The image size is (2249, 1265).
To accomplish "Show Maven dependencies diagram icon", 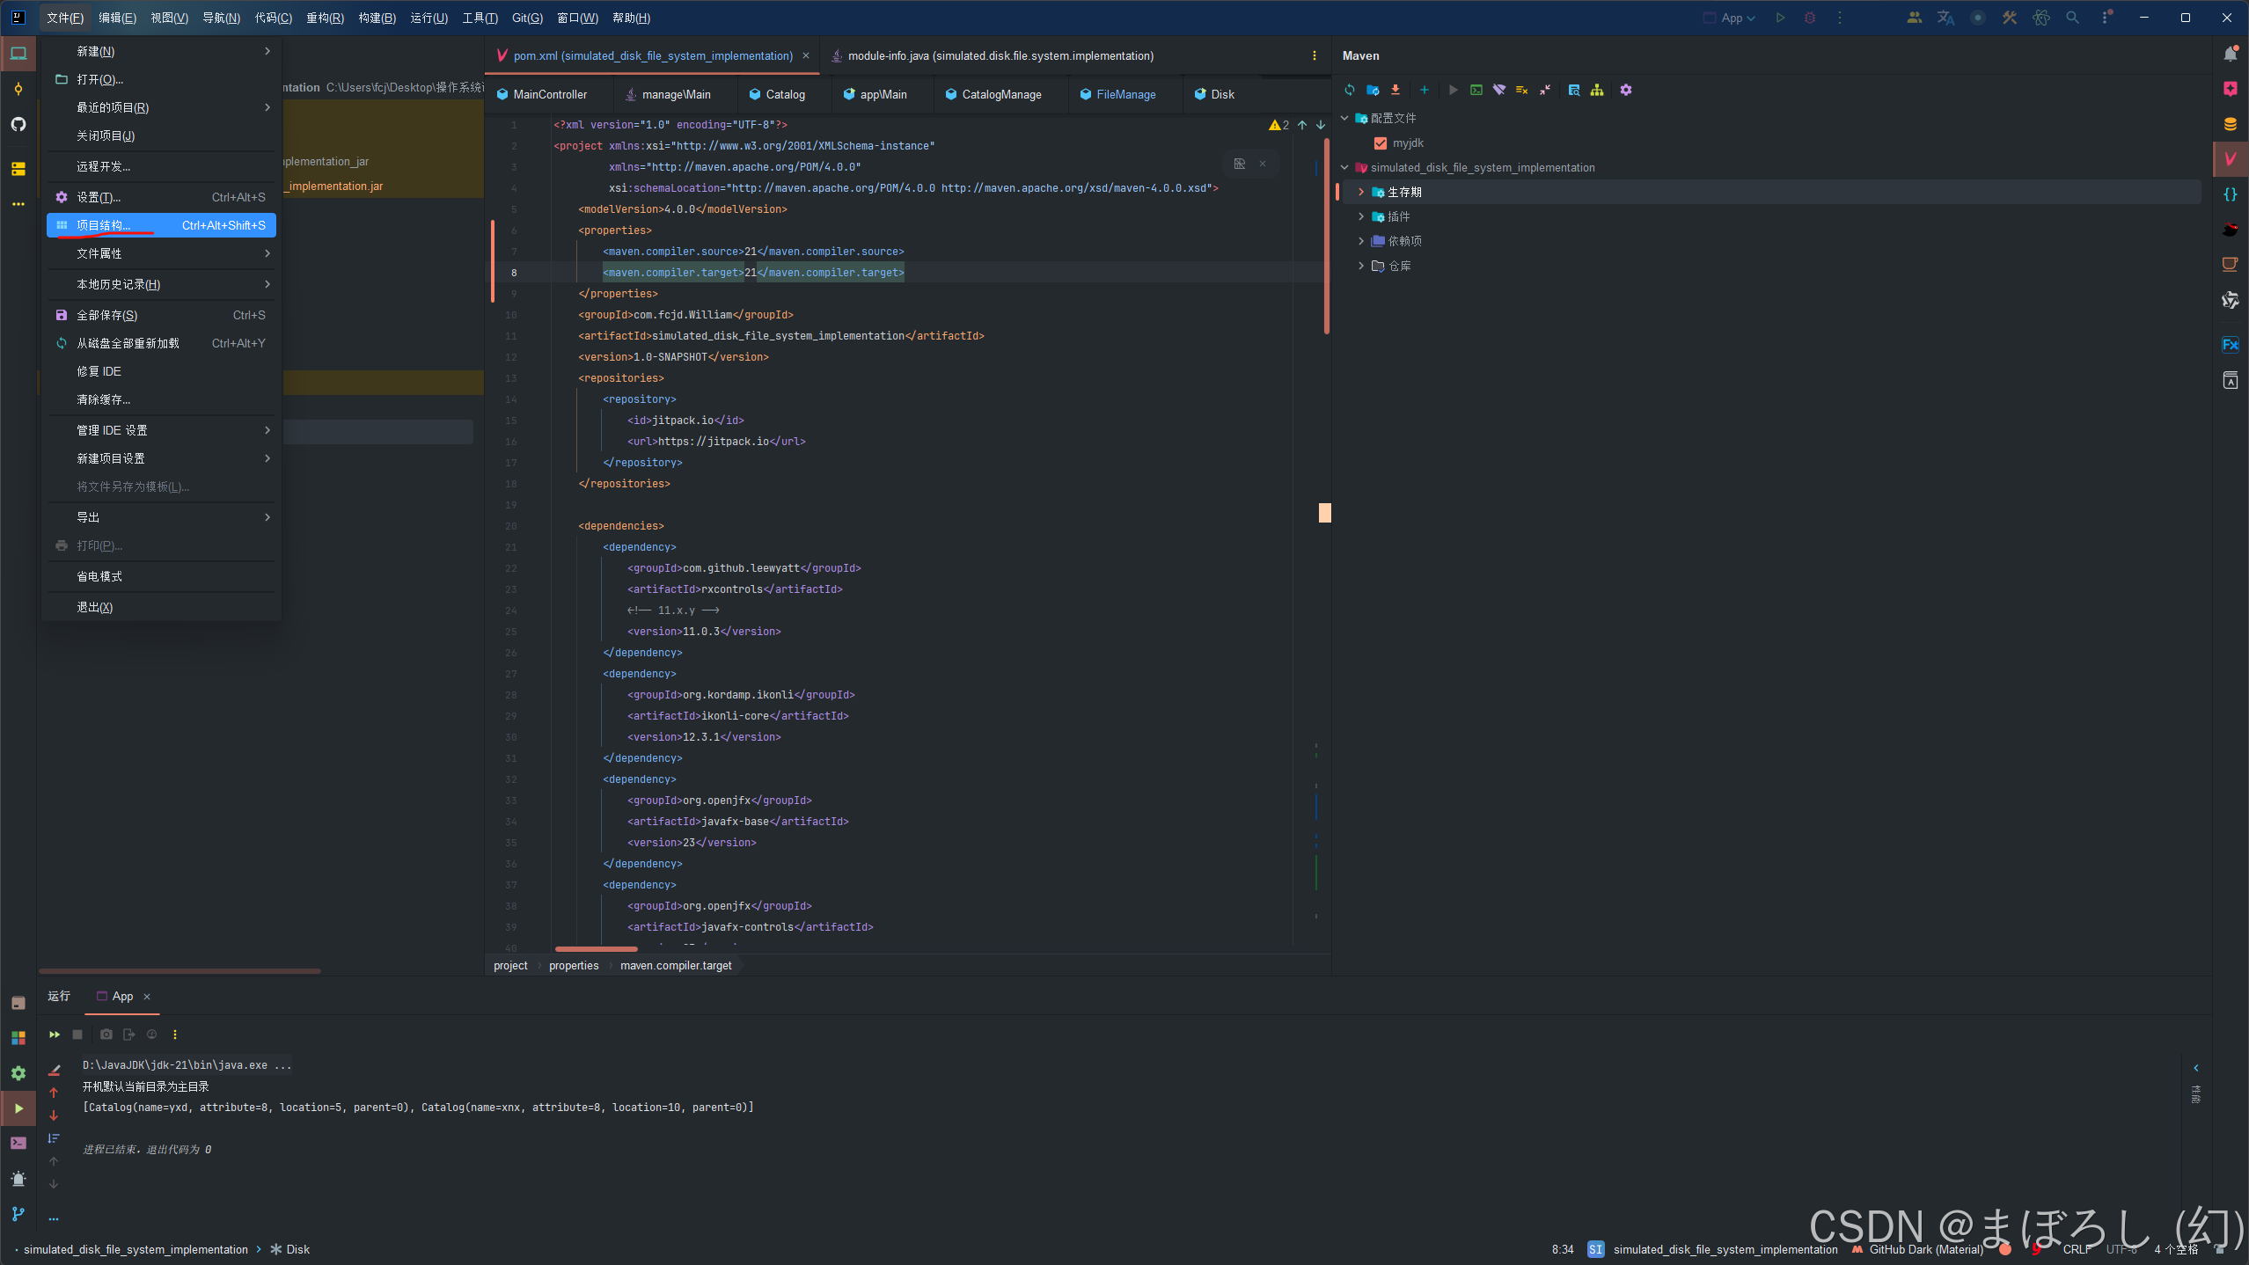I will (x=1597, y=90).
